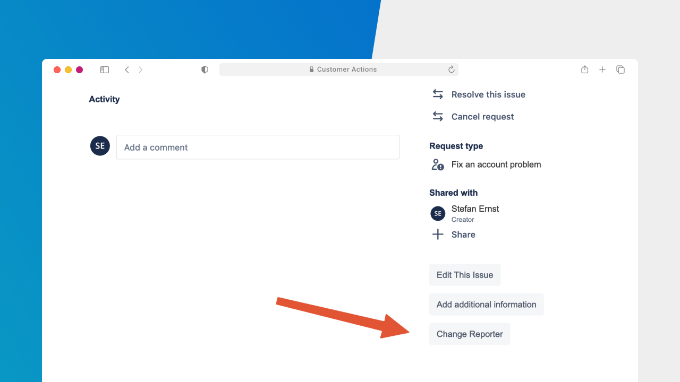Open the privacy shield icon

click(205, 70)
